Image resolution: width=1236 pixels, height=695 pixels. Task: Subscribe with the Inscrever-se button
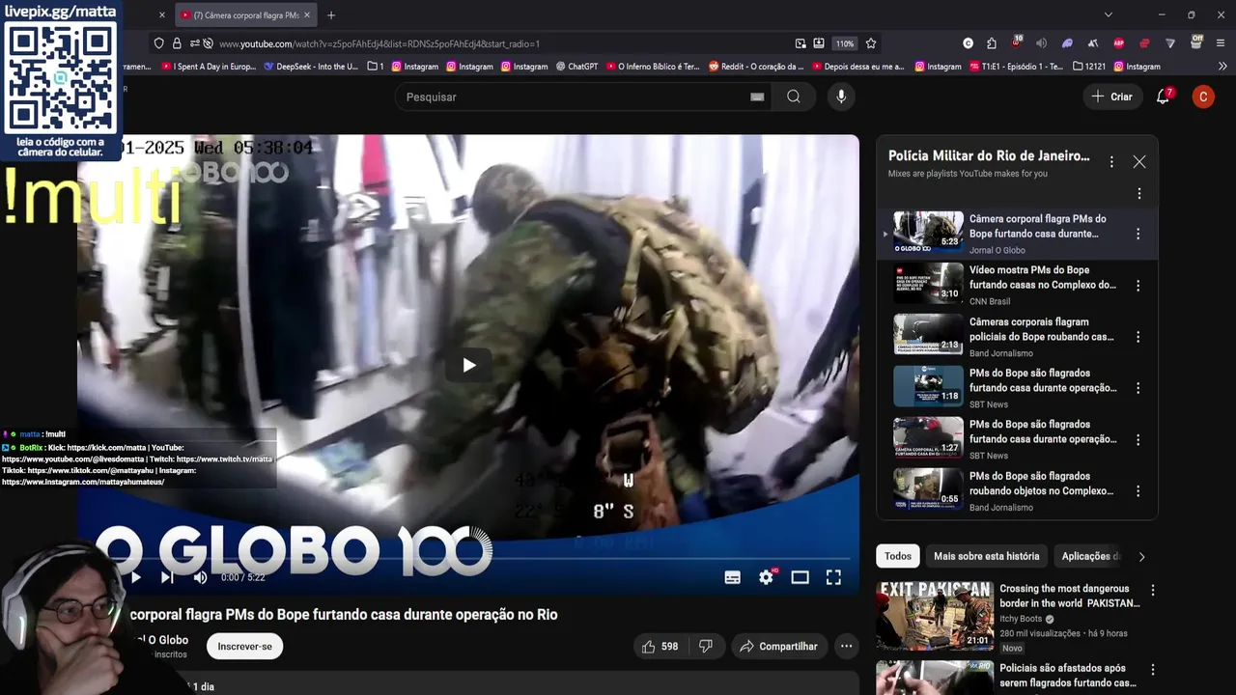click(x=244, y=647)
